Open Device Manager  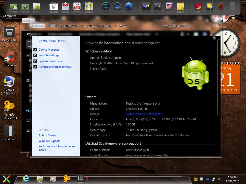(49, 50)
